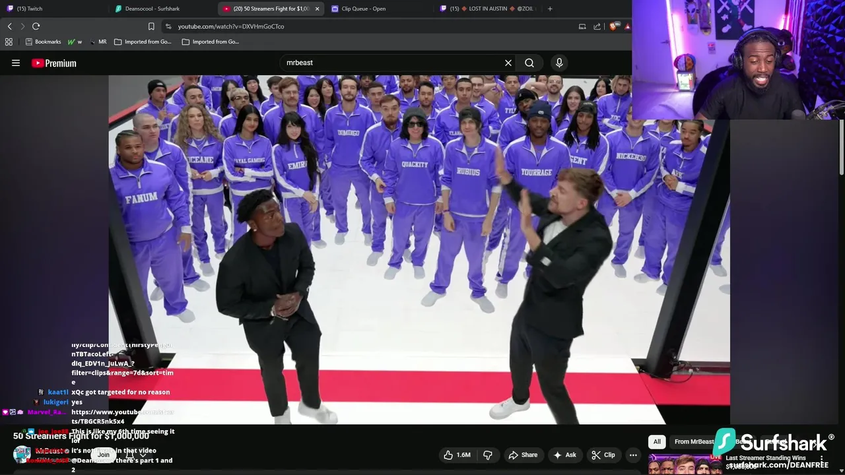Open the Bookmarks bookmark folder
The width and height of the screenshot is (845, 475).
click(x=43, y=42)
